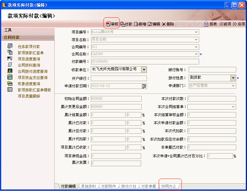Open the 报表 report icon
This screenshot has width=247, height=191.
[206, 24]
